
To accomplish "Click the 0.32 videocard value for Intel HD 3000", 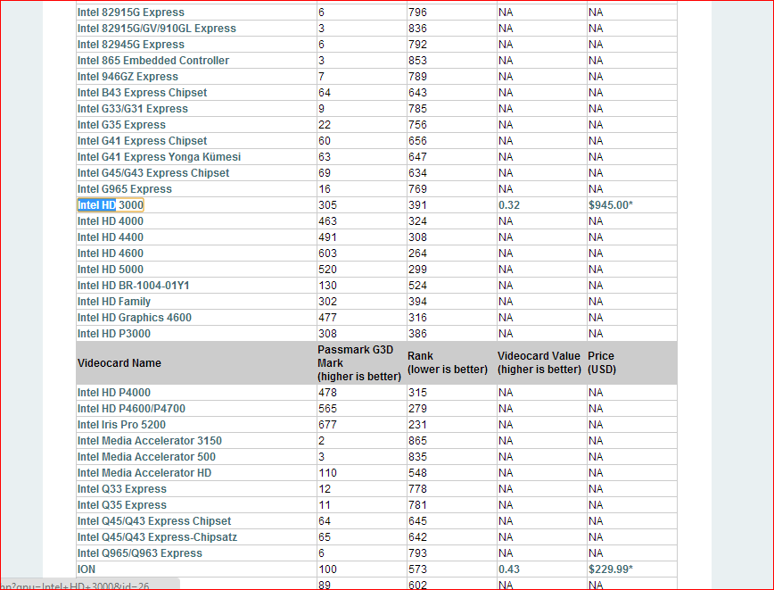I will 509,205.
